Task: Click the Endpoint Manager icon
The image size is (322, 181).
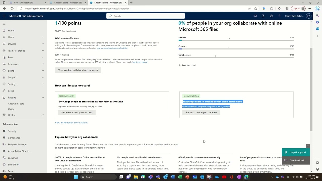Action: click(x=4, y=144)
